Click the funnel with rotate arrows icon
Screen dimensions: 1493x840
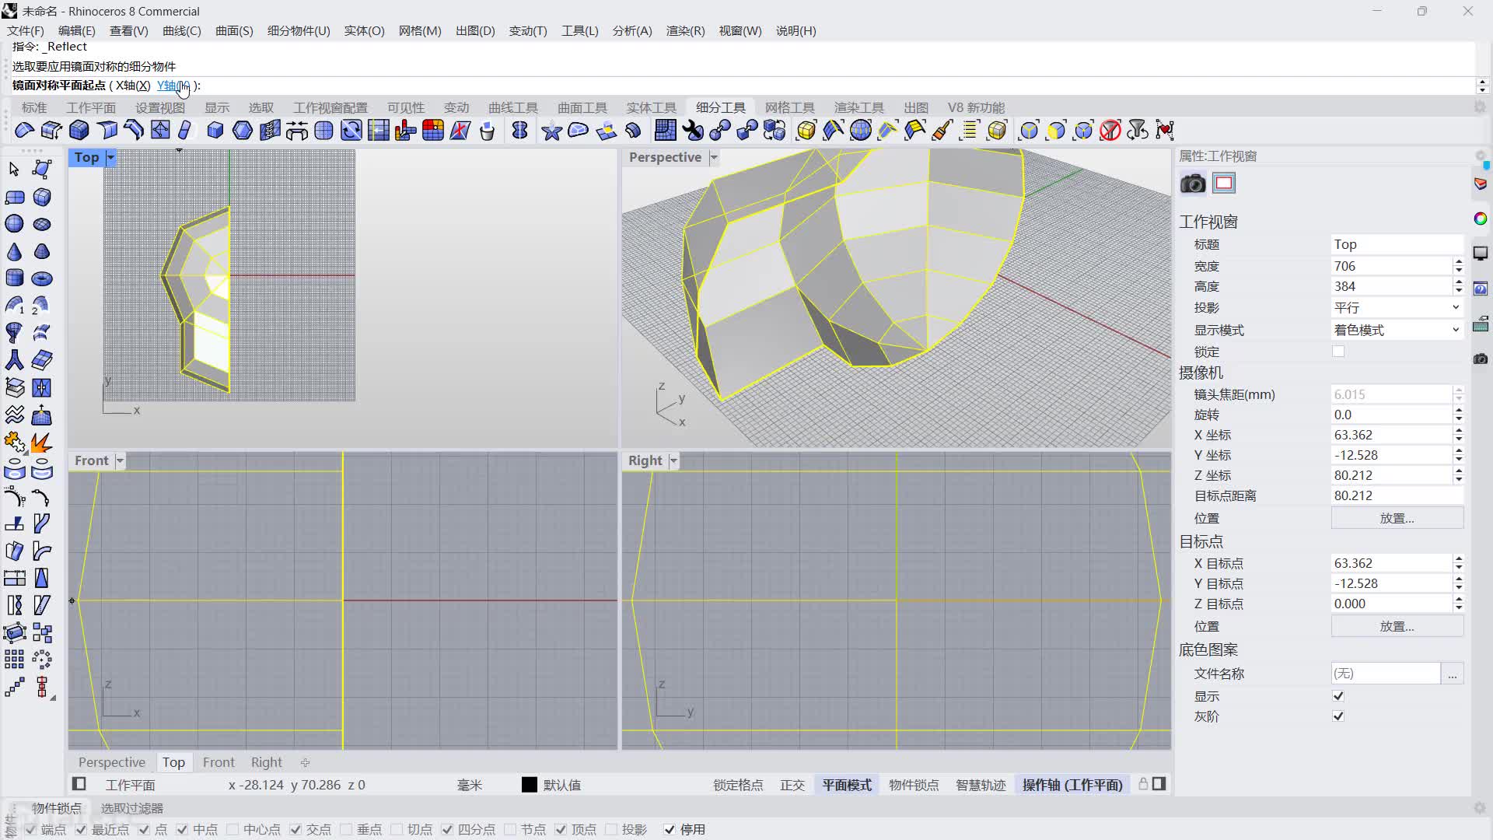tap(1138, 130)
